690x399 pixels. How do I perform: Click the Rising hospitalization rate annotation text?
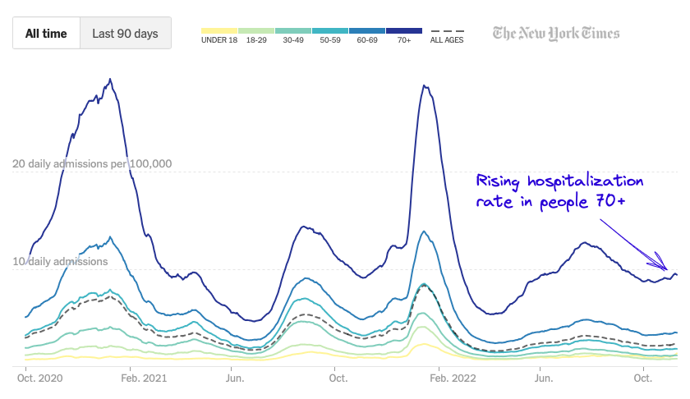tap(560, 191)
